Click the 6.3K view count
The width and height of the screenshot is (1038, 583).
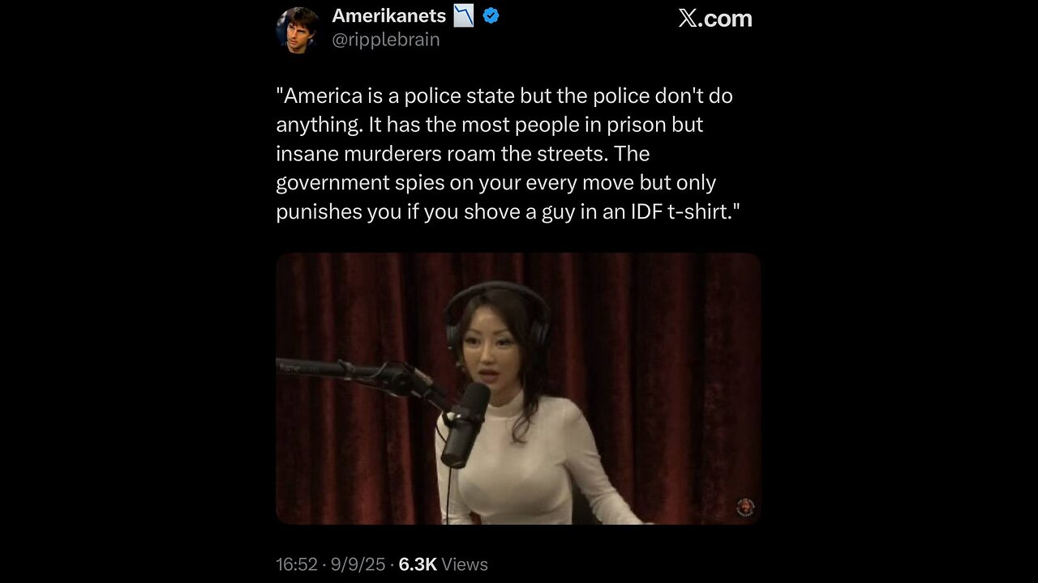coord(419,564)
